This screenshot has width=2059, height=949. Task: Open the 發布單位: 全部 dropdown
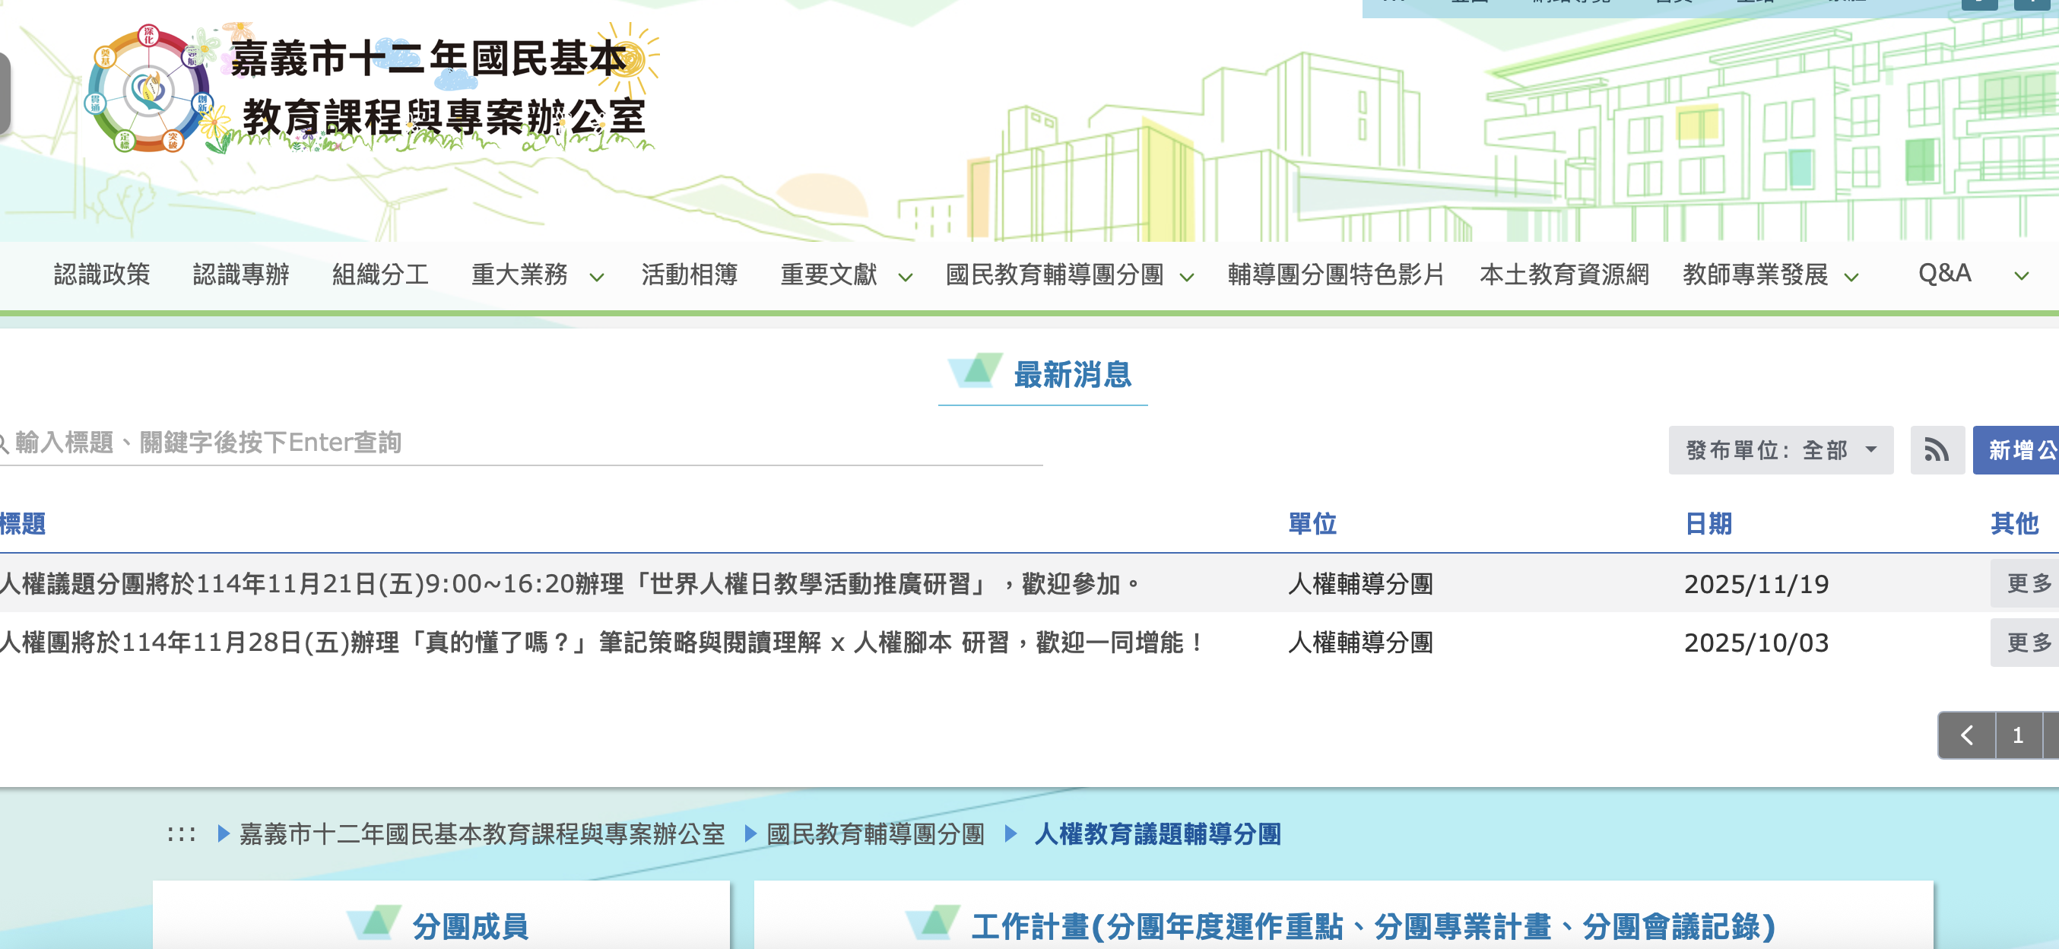[1780, 450]
